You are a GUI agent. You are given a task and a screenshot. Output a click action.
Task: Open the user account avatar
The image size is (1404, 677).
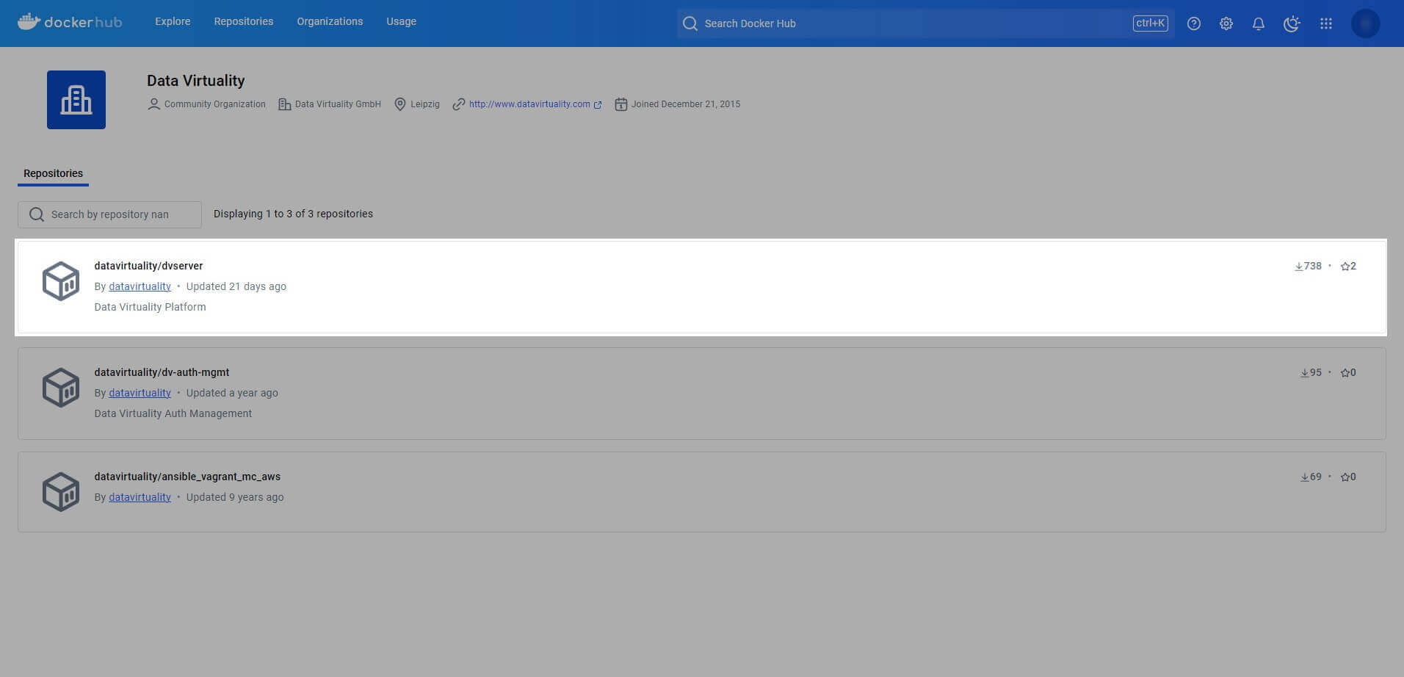click(1366, 23)
